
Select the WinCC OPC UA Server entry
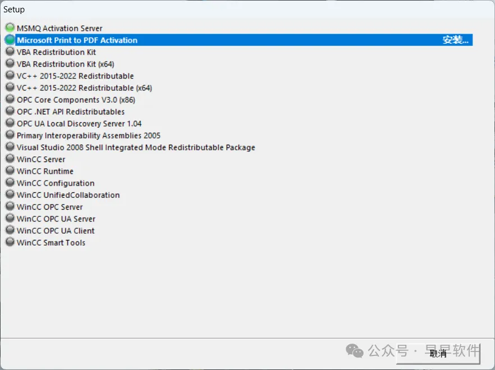pos(56,219)
